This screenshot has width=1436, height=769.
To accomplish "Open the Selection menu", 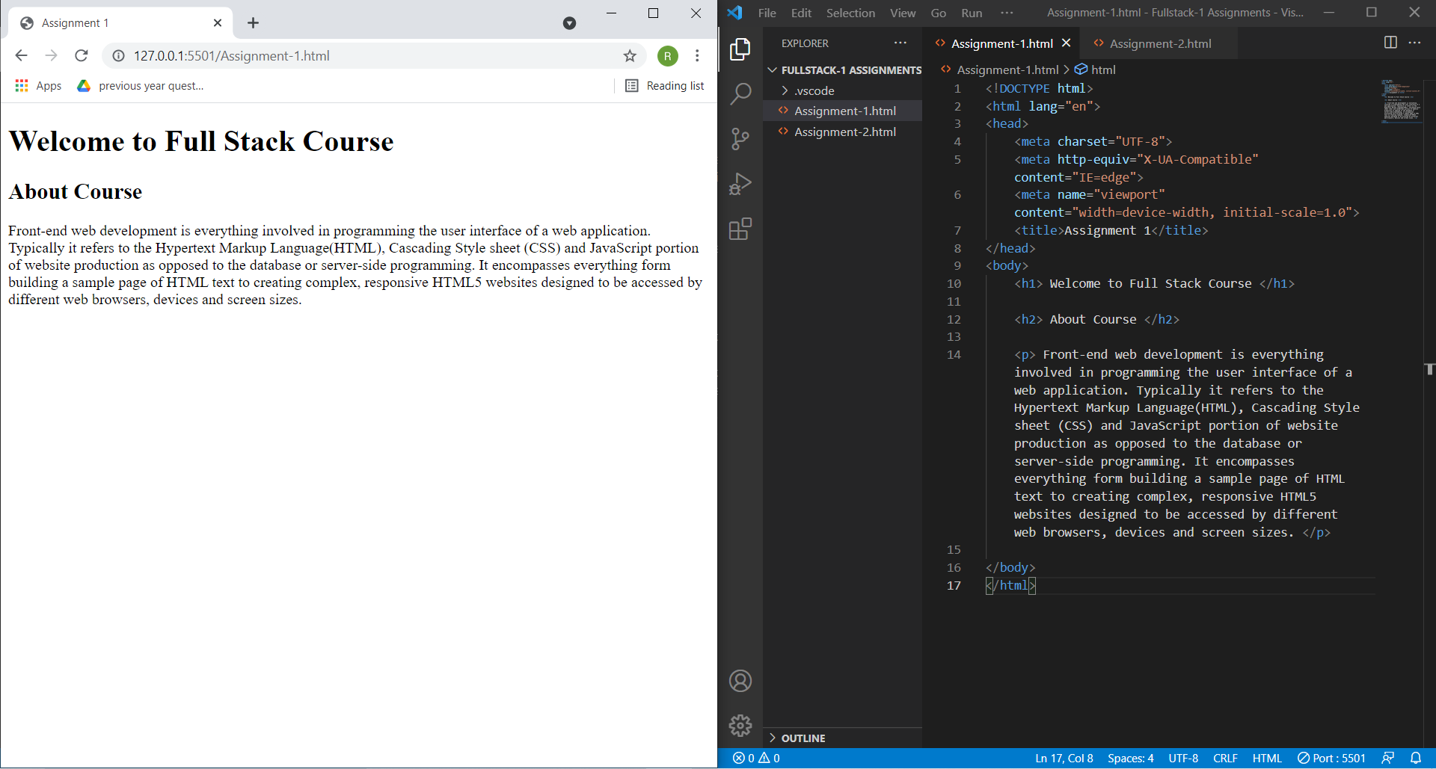I will pyautogui.click(x=850, y=13).
